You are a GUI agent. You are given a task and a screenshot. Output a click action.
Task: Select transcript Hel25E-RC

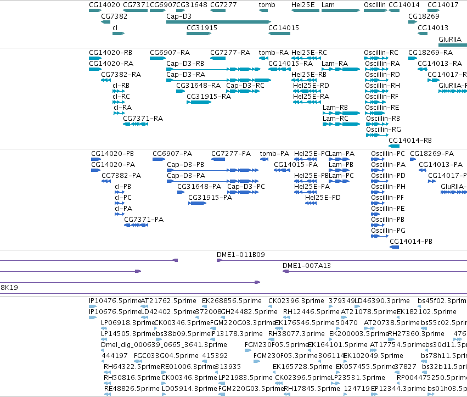305,58
